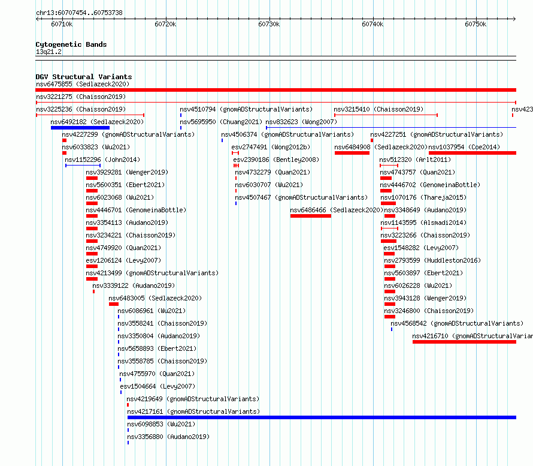533x466 pixels.
Task: Click nsv832623 (Wong2007) variant label
Action: (301, 122)
